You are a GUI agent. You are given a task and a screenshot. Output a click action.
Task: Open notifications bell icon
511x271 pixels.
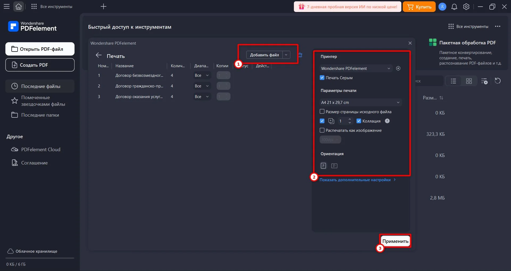[x=454, y=7]
